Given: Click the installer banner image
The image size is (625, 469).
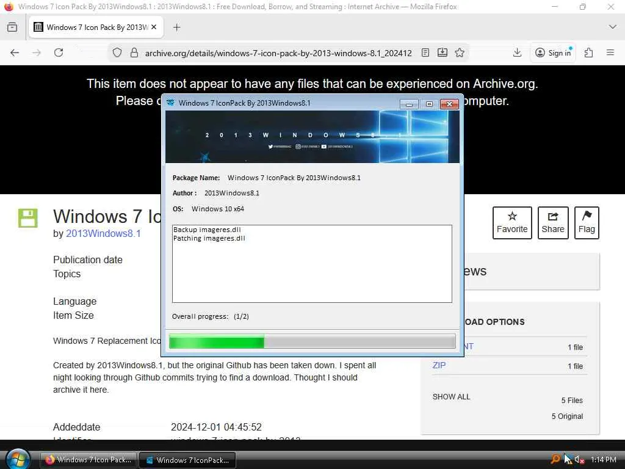Looking at the screenshot, I should (312, 137).
